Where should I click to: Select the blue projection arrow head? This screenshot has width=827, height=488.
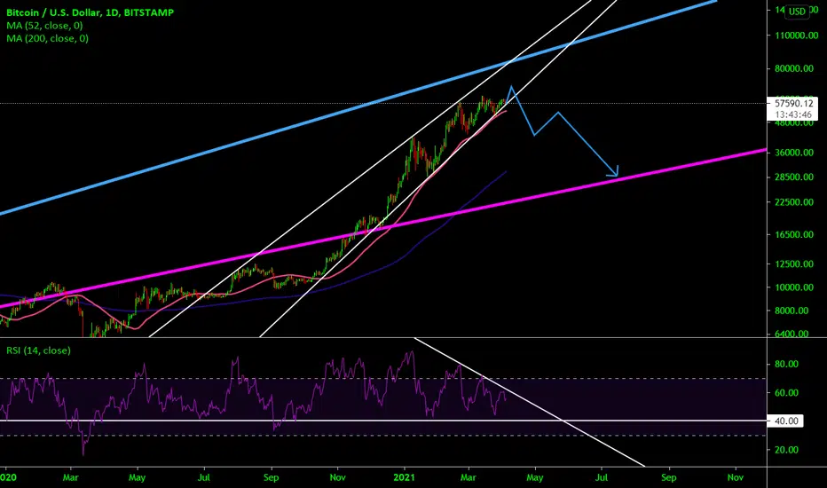(613, 171)
